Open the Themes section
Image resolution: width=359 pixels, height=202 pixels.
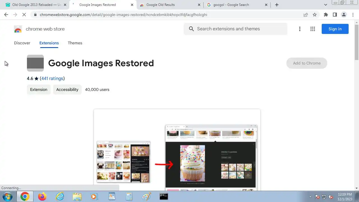pyautogui.click(x=75, y=43)
